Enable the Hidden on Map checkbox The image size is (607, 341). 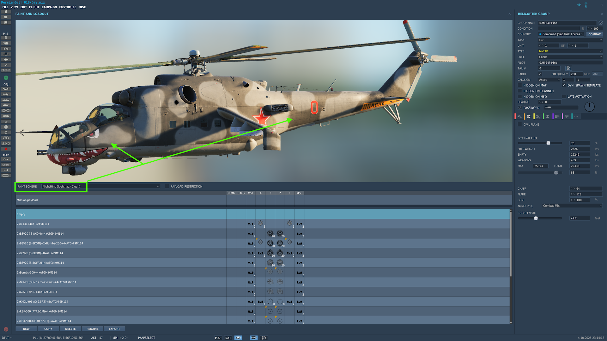click(x=520, y=85)
